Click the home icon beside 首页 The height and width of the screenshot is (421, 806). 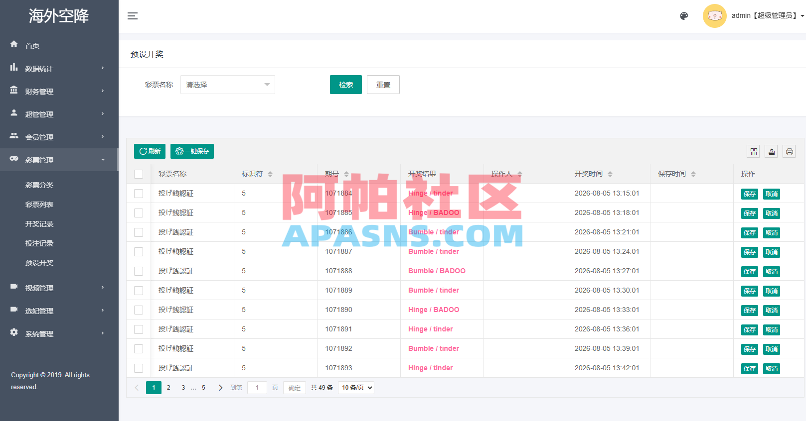point(14,44)
